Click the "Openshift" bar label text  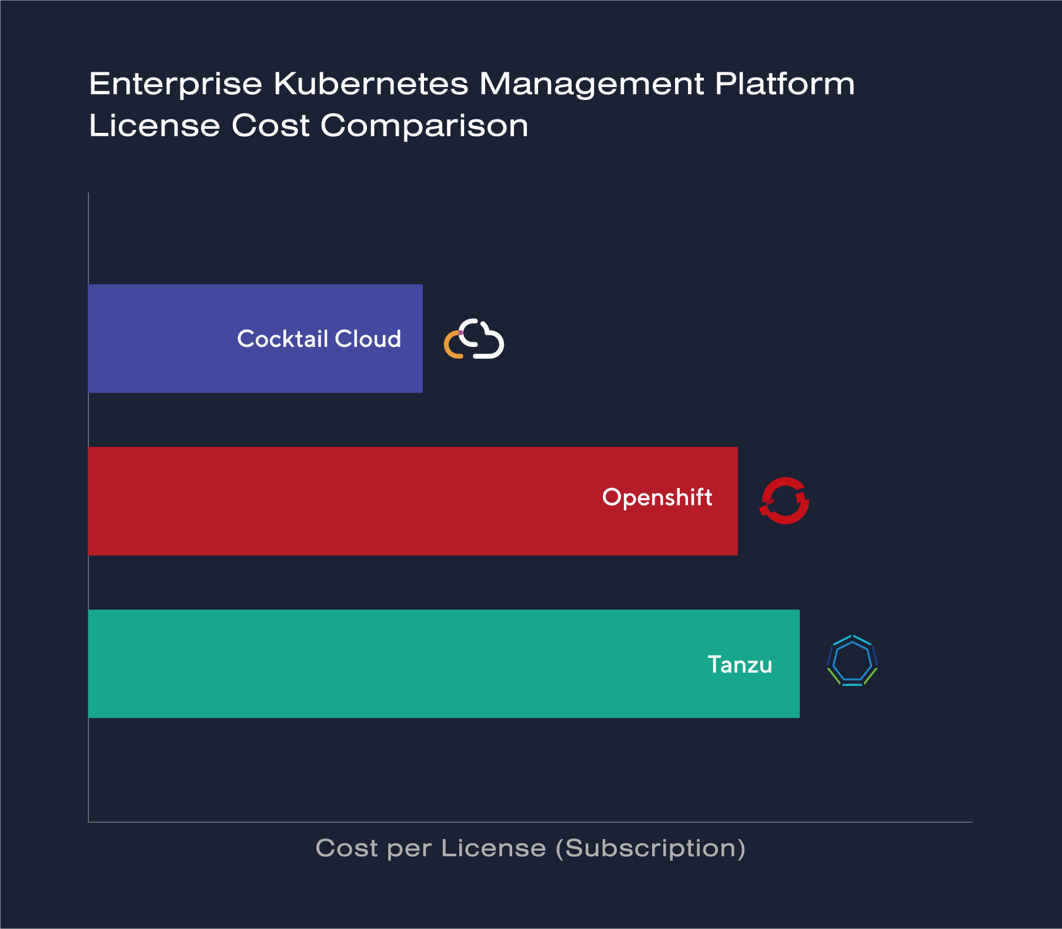pyautogui.click(x=657, y=497)
